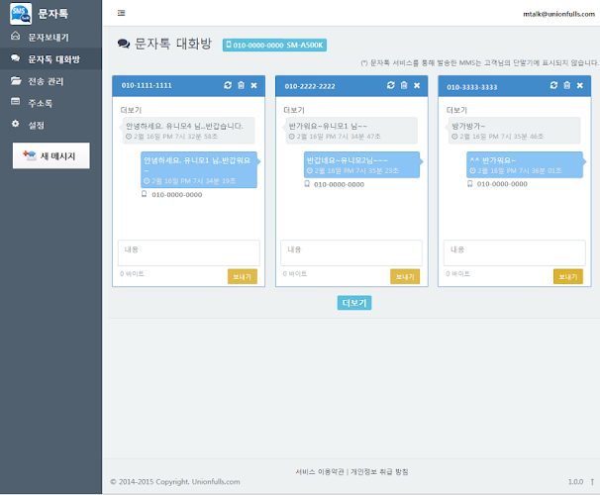Click the 내용 input in 010-3333-3333 chat
The image size is (600, 495).
514,252
